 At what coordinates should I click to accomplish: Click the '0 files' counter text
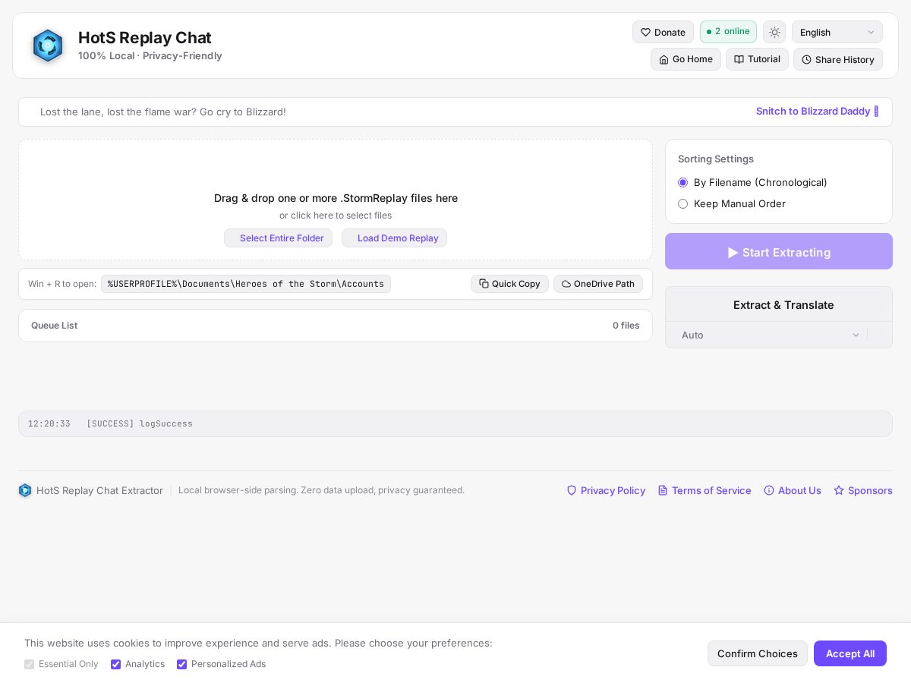(x=626, y=326)
